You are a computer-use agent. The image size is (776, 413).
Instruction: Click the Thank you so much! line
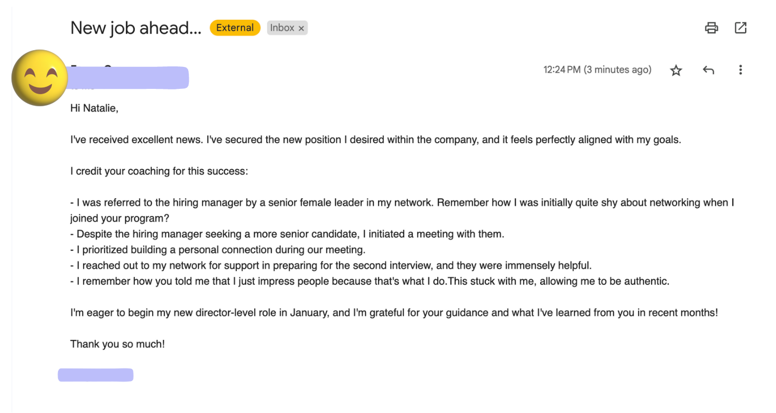pos(118,345)
